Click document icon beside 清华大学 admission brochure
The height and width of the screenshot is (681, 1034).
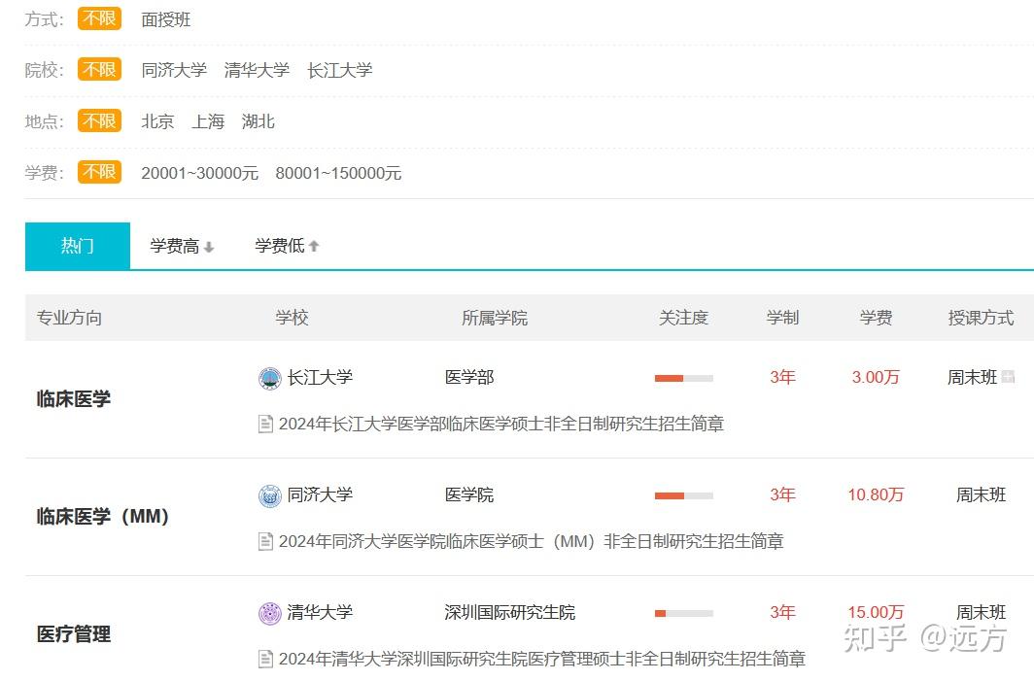click(265, 659)
